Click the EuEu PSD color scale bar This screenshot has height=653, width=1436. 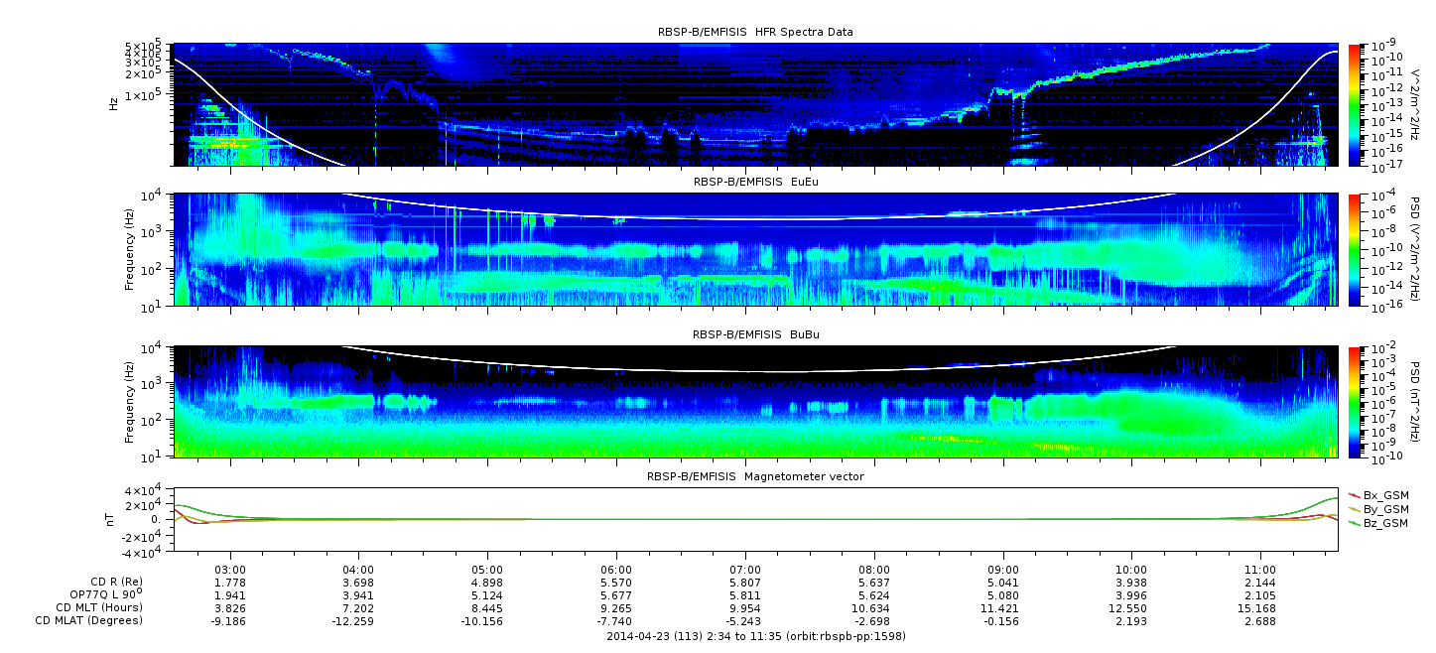(x=1356, y=250)
